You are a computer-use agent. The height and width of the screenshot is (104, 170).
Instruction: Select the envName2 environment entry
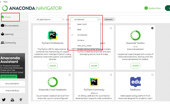pyautogui.click(x=85, y=35)
